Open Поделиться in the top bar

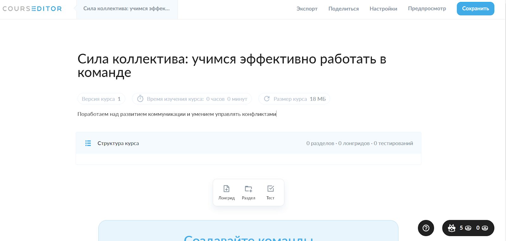tap(343, 9)
